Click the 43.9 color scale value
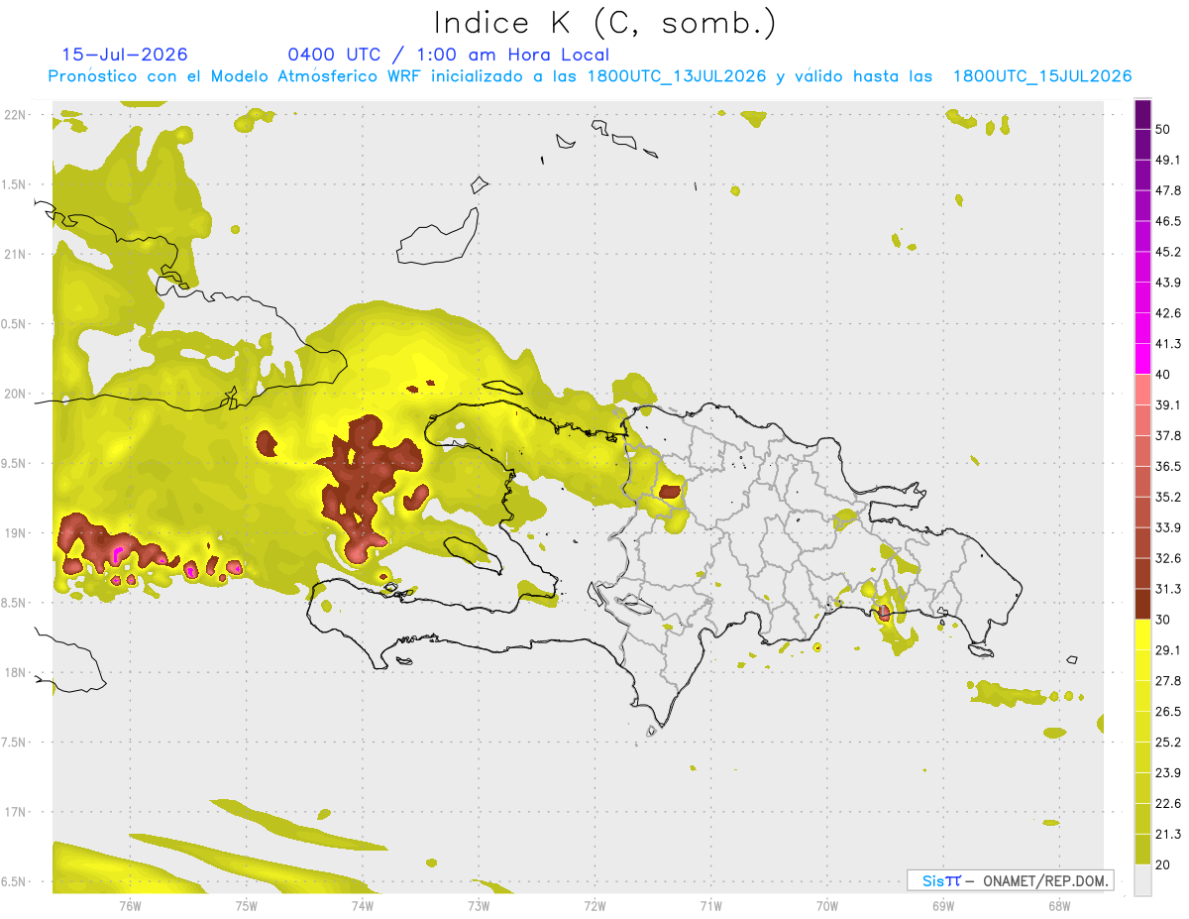 coord(1168,283)
